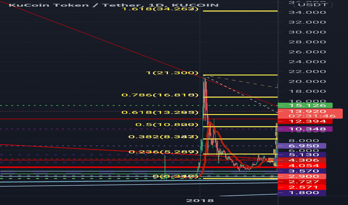
Task: Click the 2018 date label on time axis
Action: 200,201
